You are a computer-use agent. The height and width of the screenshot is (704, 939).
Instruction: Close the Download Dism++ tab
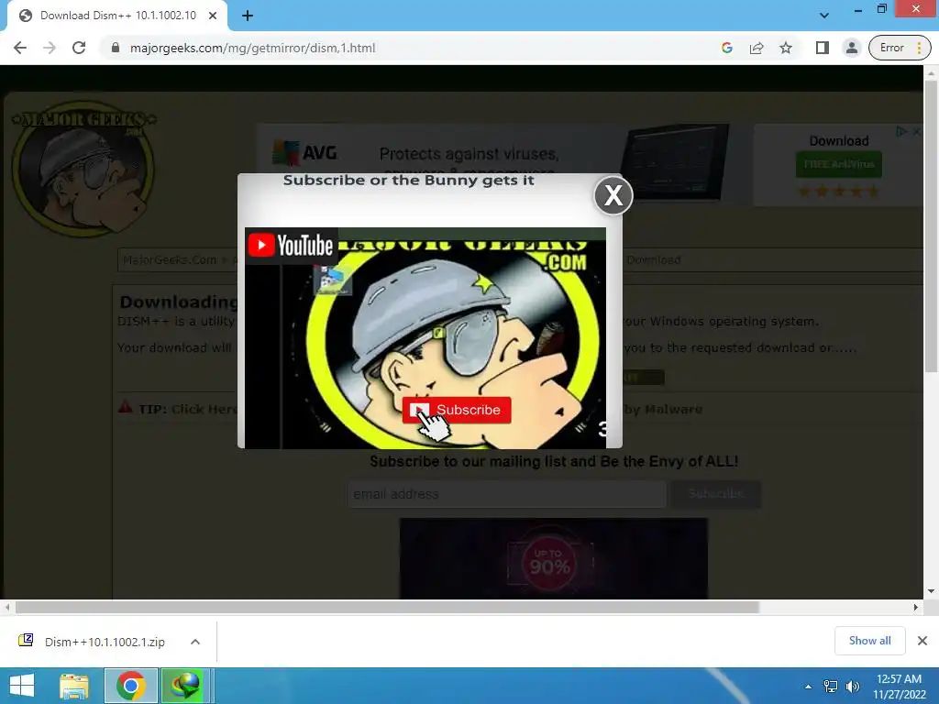pos(213,16)
